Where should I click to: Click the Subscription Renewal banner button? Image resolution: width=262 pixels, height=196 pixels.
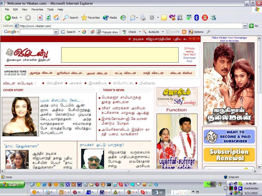229,155
